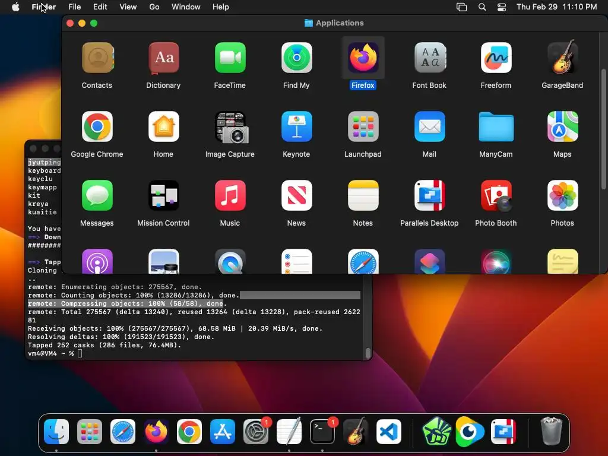Open the Trash in the Dock
Image resolution: width=608 pixels, height=456 pixels.
[x=551, y=431]
